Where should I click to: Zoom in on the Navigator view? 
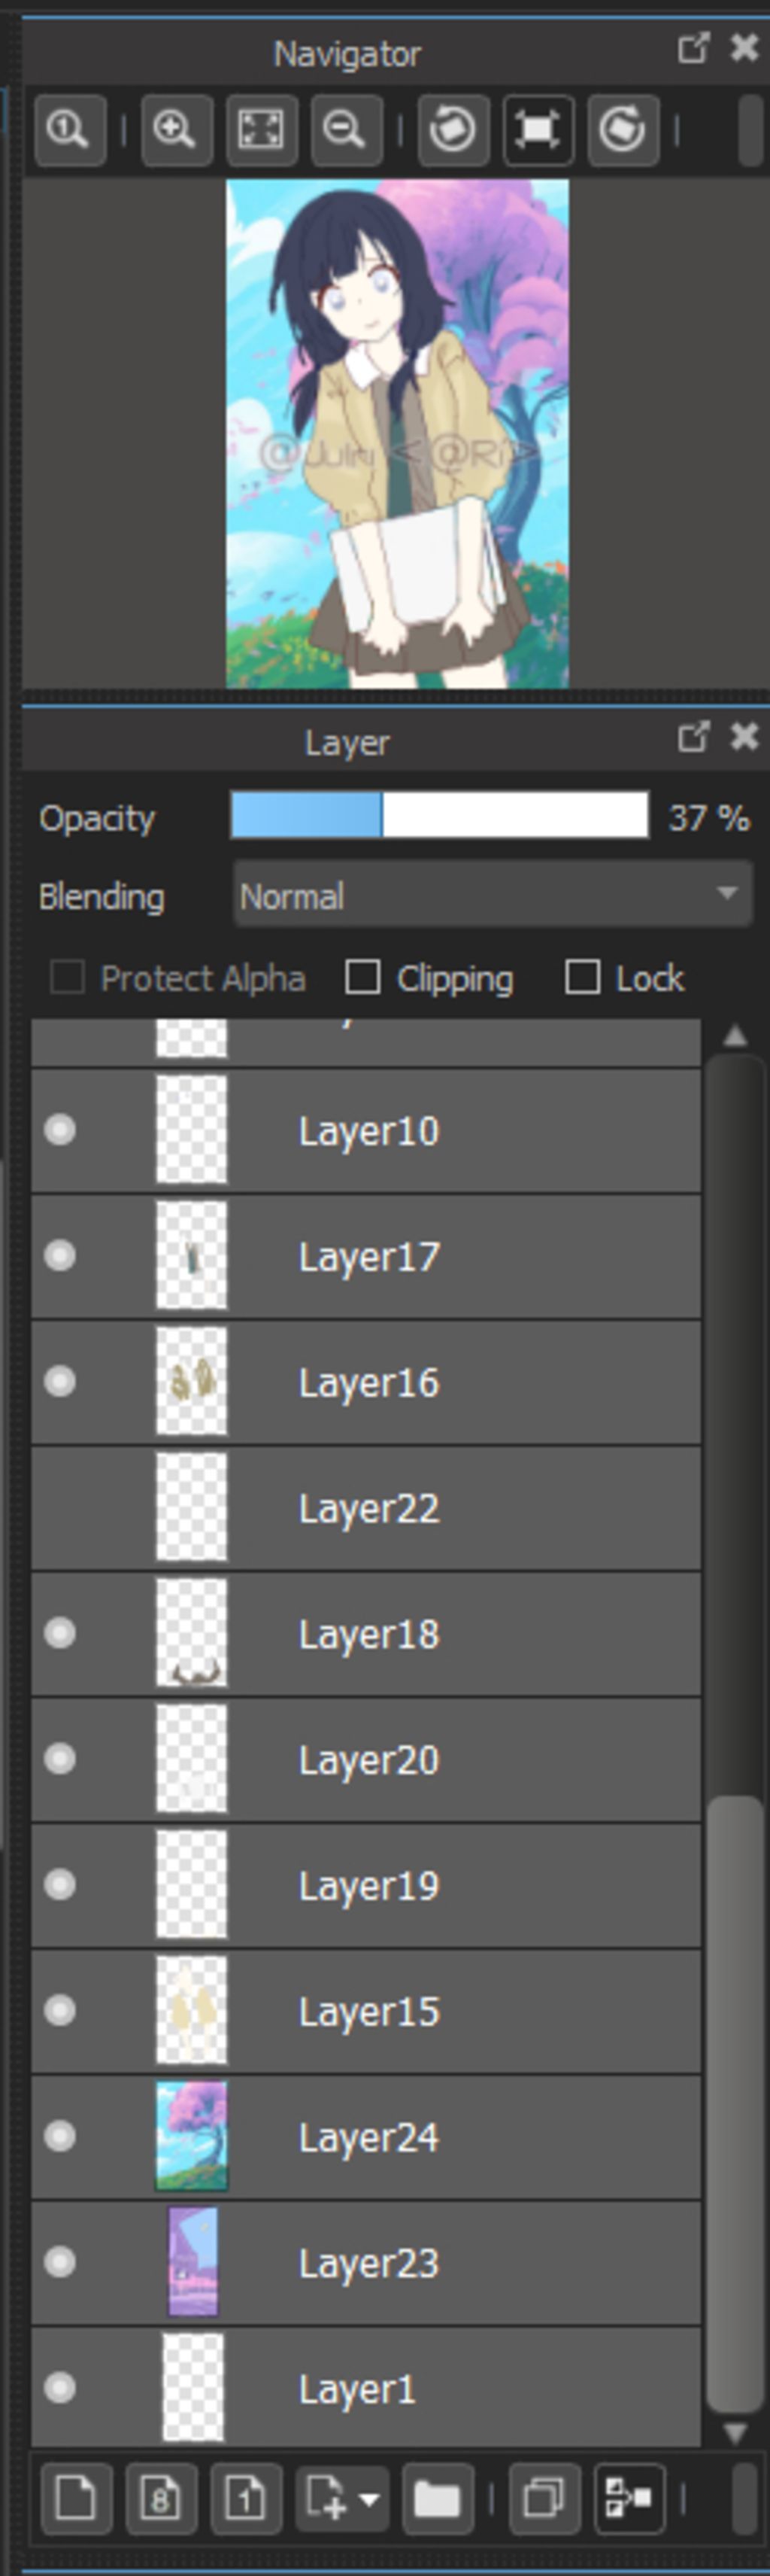tap(176, 130)
